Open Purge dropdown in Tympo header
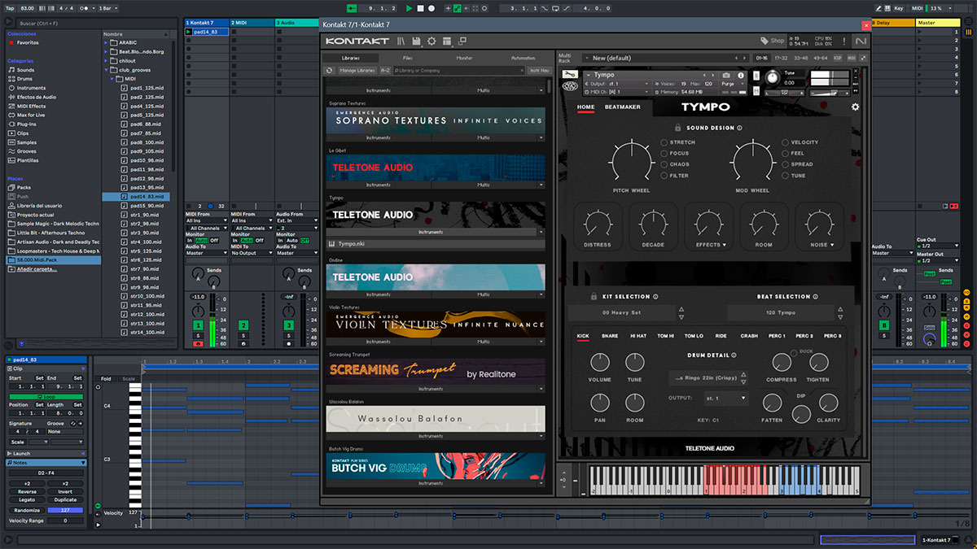 (x=732, y=84)
